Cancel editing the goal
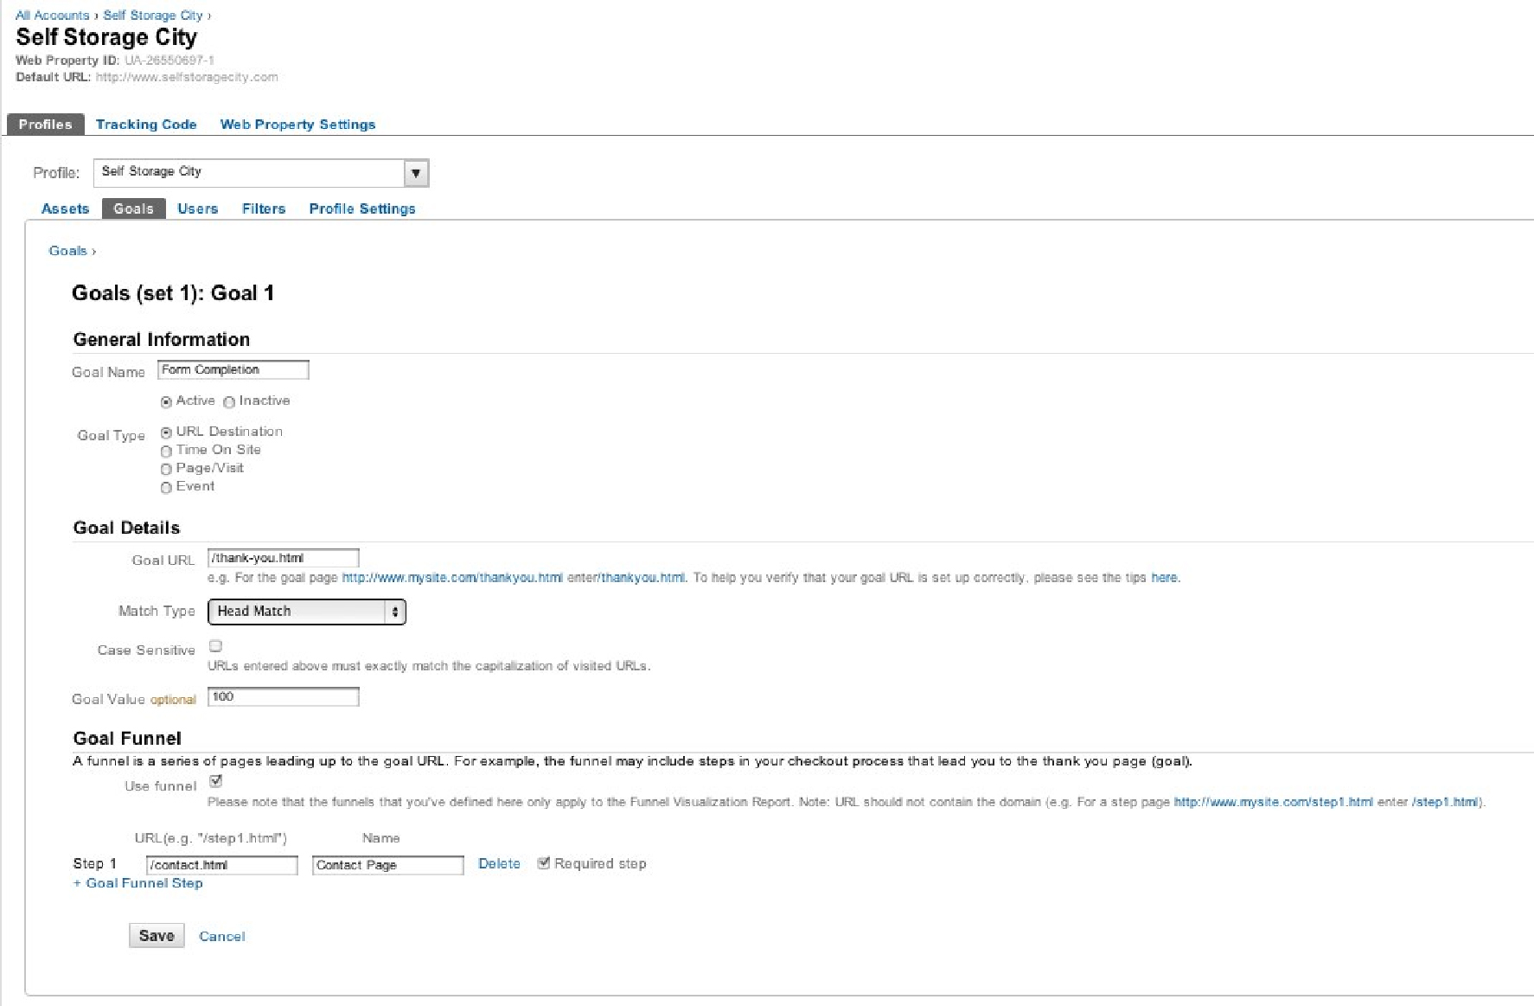 pyautogui.click(x=222, y=937)
